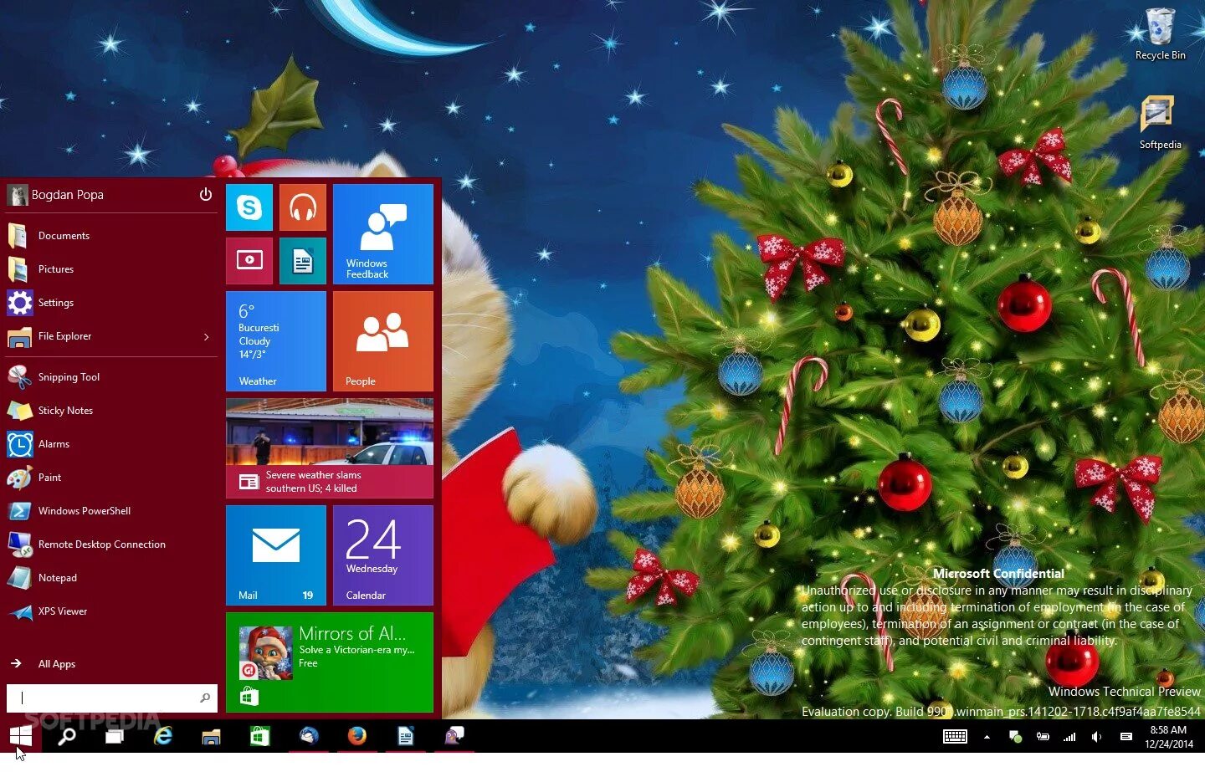1205x772 pixels.
Task: Click the search magnifier in Start search box
Action: pos(205,698)
